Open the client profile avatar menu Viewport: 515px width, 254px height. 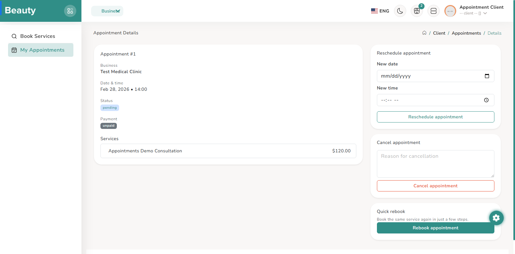coord(450,11)
